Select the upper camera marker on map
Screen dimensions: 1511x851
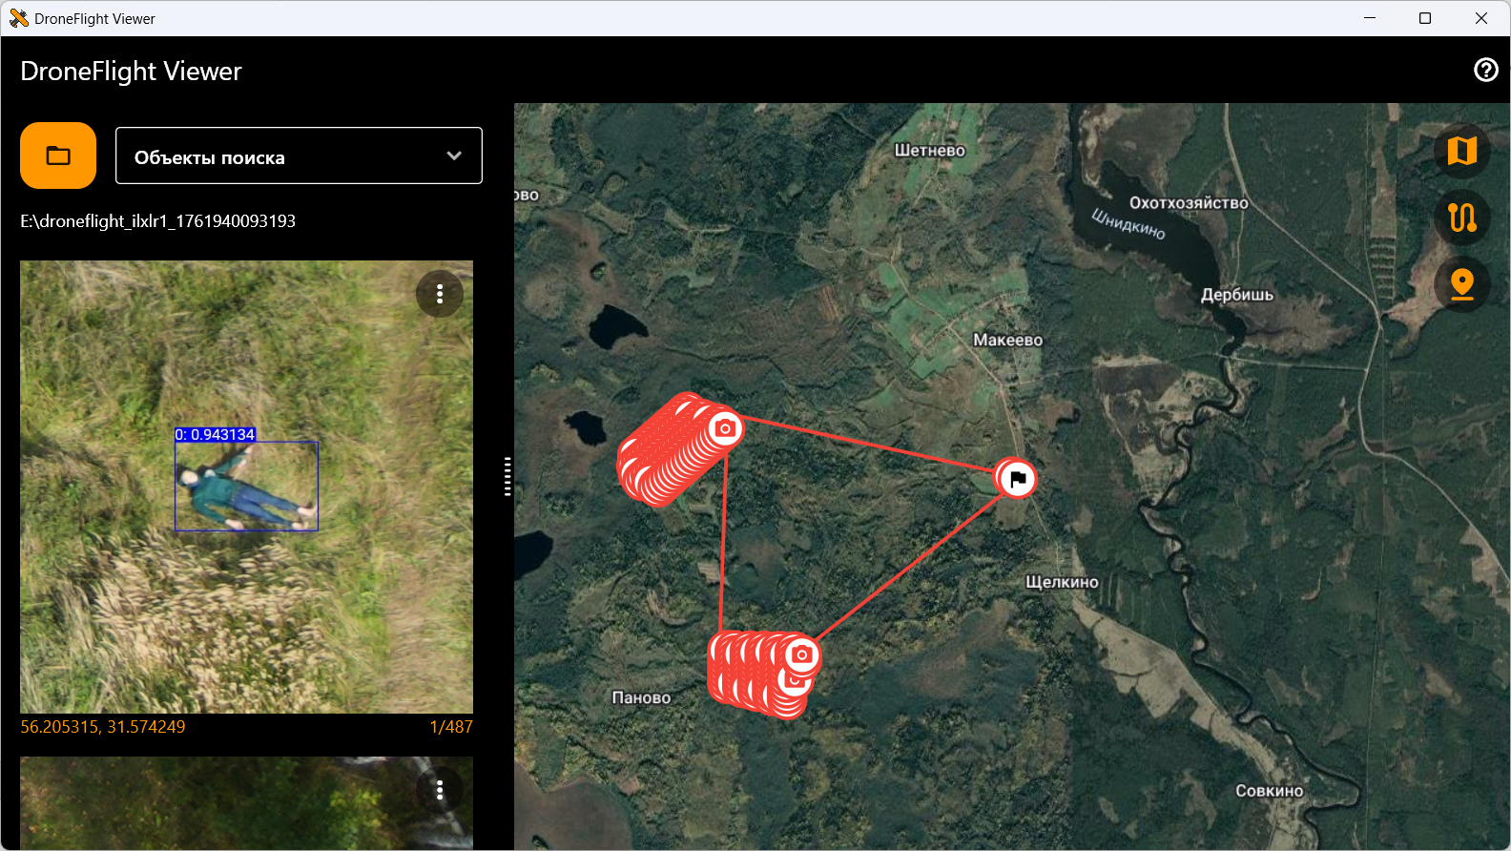[x=725, y=428]
